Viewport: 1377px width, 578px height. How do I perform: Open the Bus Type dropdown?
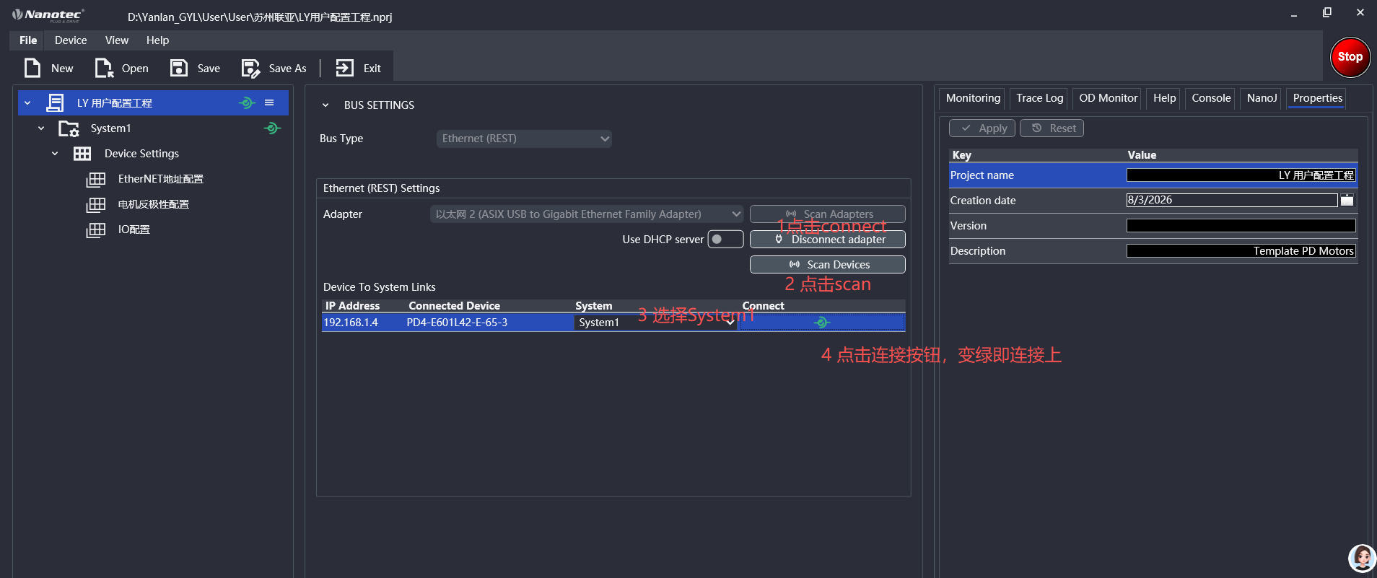pos(524,139)
